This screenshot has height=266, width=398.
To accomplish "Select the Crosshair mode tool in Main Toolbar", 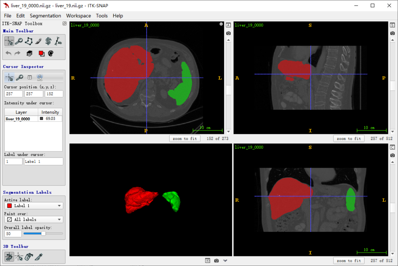I will pyautogui.click(x=9, y=41).
